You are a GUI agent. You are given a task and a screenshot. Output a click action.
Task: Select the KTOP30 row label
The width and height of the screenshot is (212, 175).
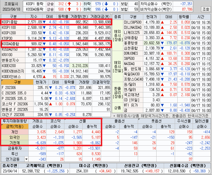pyautogui.click(x=13, y=38)
